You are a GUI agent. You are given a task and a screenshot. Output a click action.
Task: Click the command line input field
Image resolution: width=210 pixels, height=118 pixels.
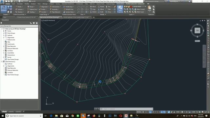coord(127,109)
